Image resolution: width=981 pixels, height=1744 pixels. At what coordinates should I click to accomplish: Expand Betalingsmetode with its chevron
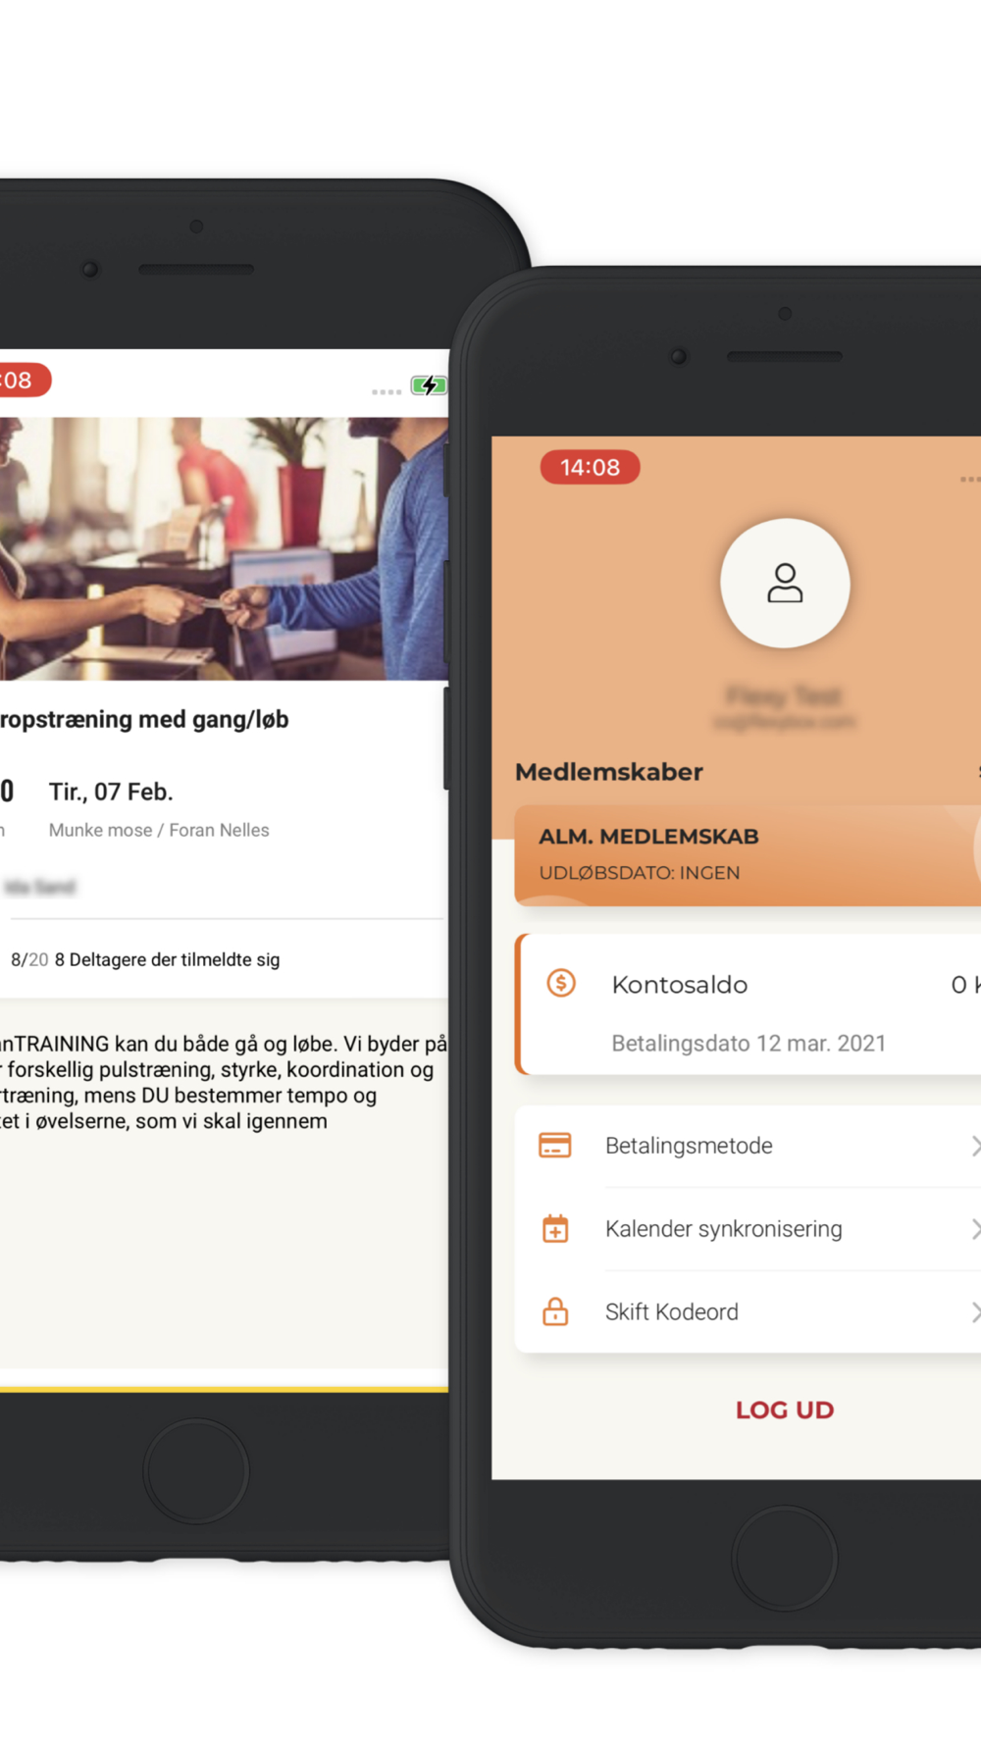975,1146
